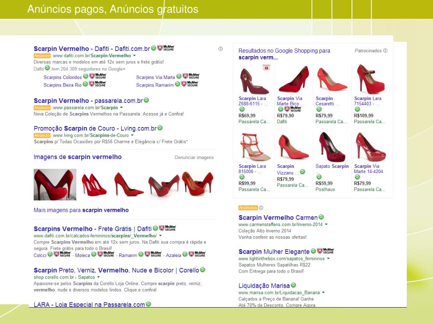Click Scarpin Lara 7154403 shoe image
433x324 pixels.
click(370, 79)
